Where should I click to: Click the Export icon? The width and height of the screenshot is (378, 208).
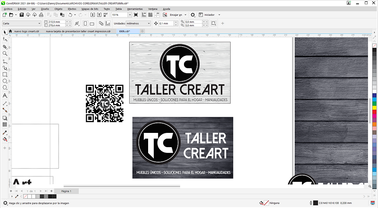pos(99,15)
